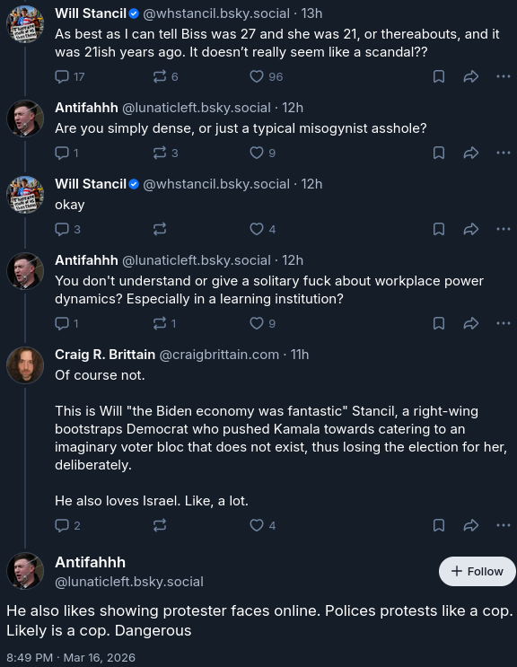Viewport: 517px width, 667px height.
Task: Like Will Stancil's post with 96 likes
Action: tap(266, 76)
